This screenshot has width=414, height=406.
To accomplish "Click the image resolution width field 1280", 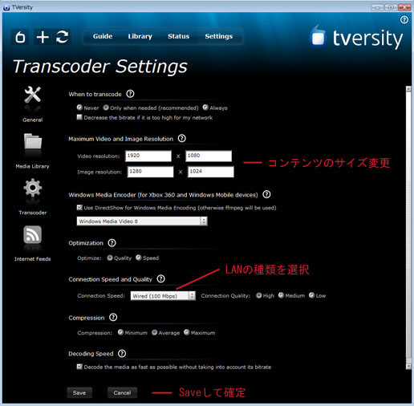I will click(x=150, y=172).
